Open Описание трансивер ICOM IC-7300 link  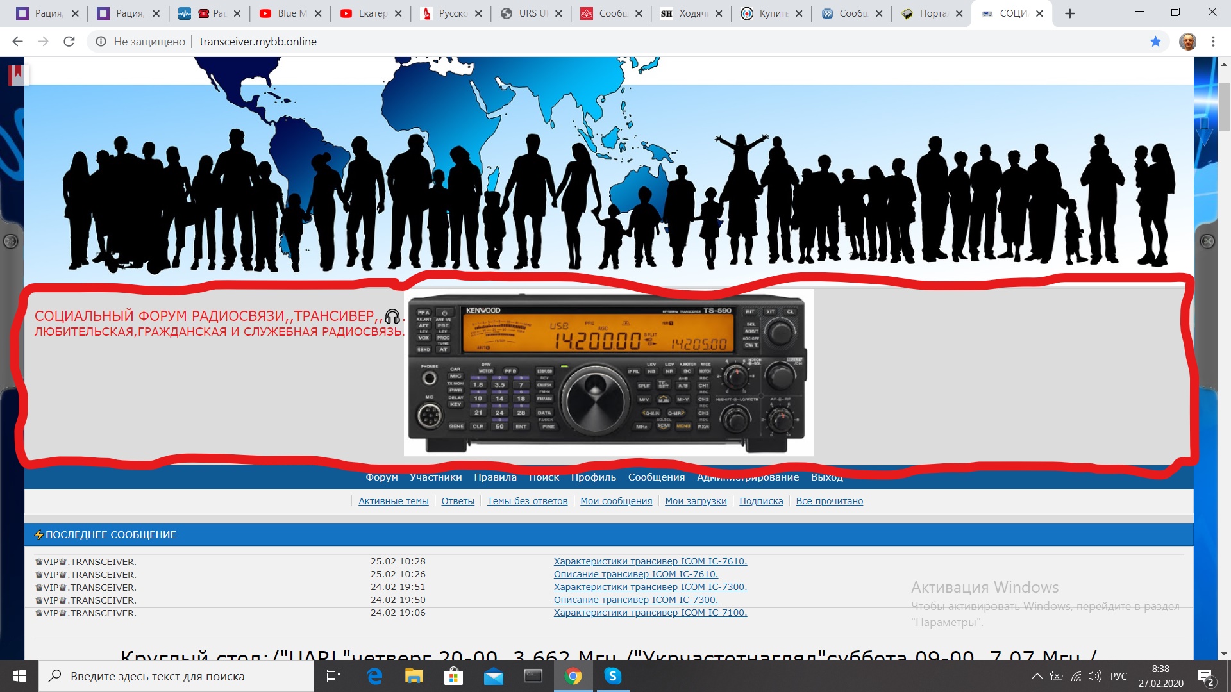636,600
